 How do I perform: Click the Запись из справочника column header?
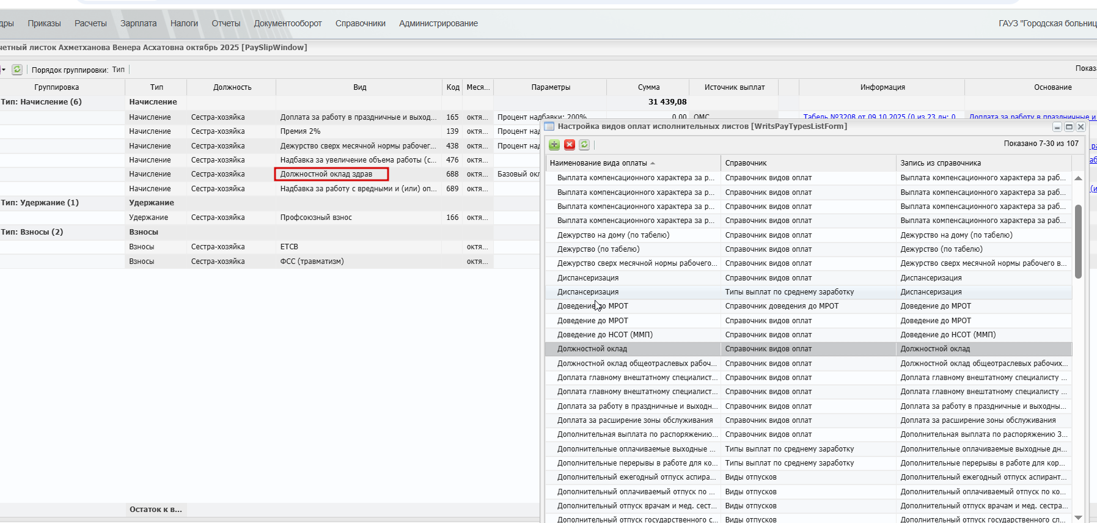coord(984,163)
